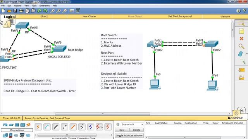Choose the Inspect magnifier tool
Viewport: 248px width, 139px height.
[241, 46]
